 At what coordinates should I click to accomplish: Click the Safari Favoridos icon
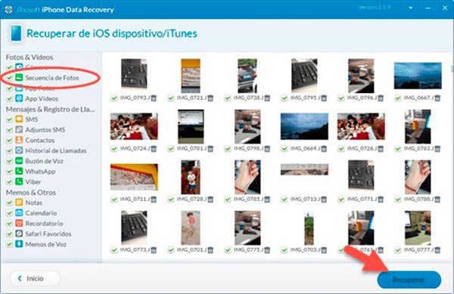19,234
